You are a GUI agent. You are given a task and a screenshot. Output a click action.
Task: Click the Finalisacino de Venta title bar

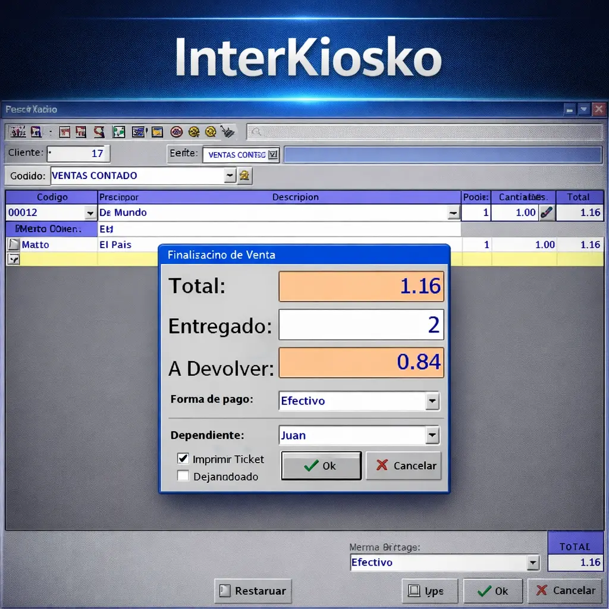(x=304, y=255)
